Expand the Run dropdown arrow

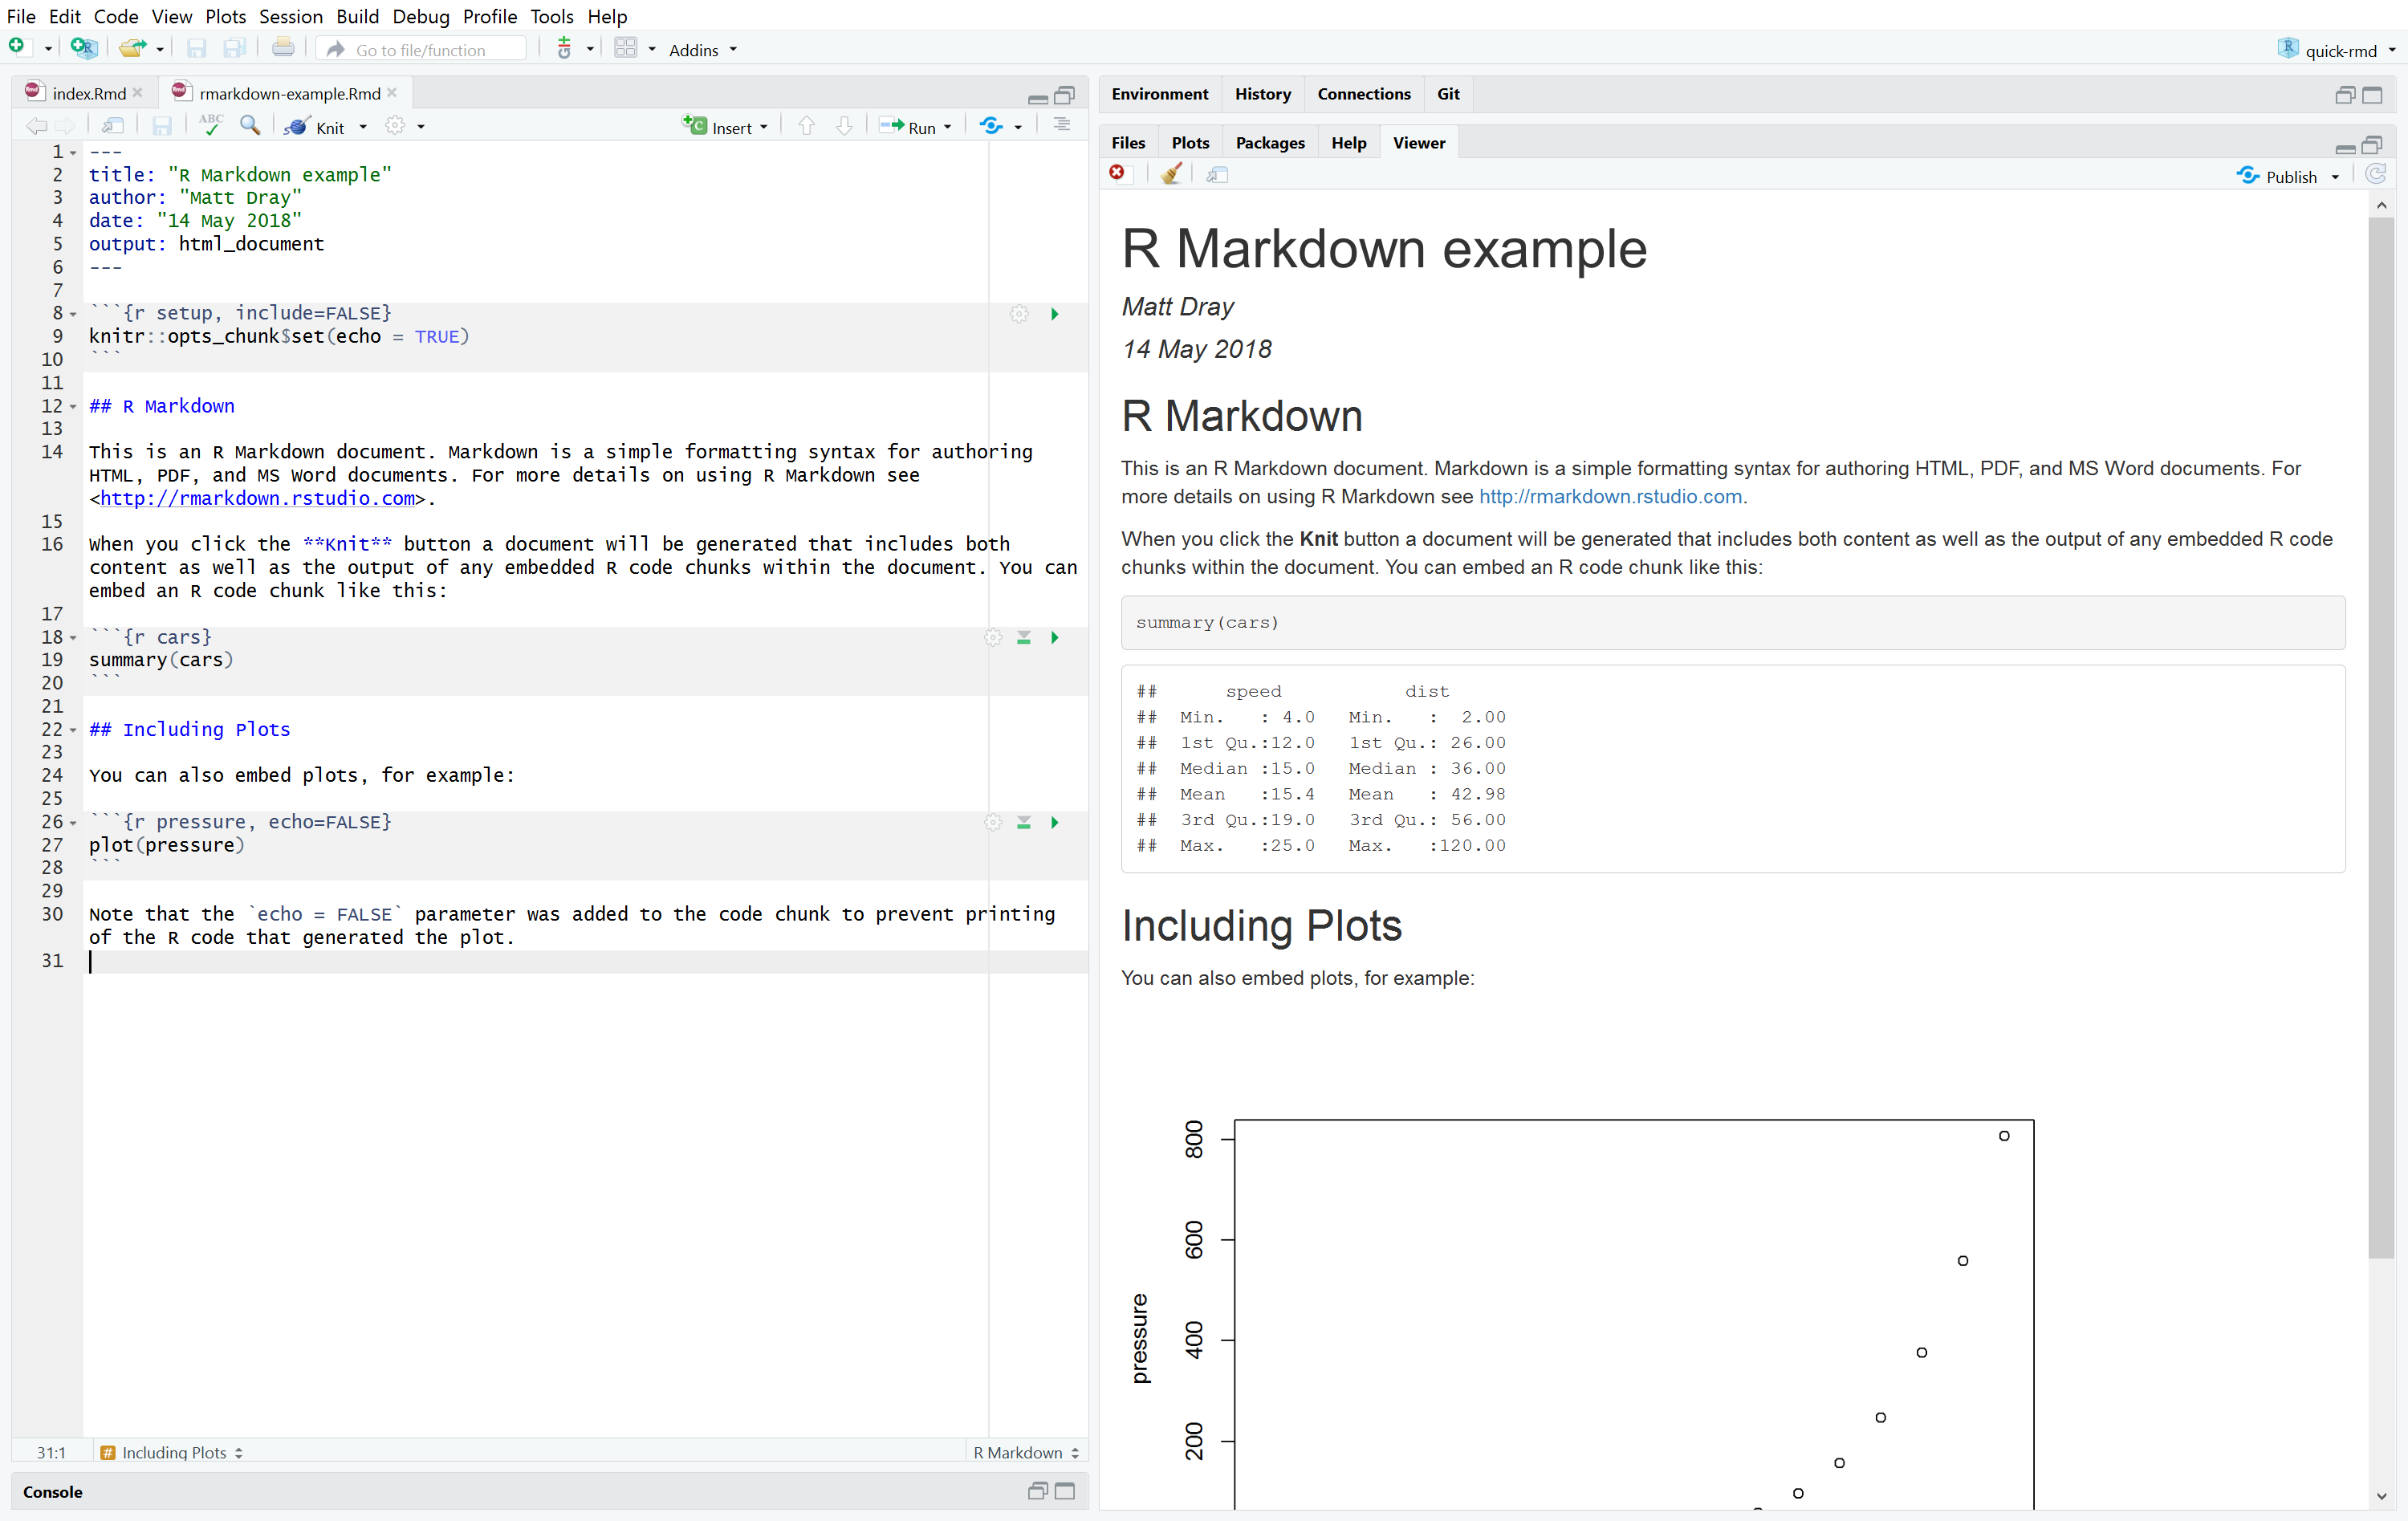(x=946, y=124)
